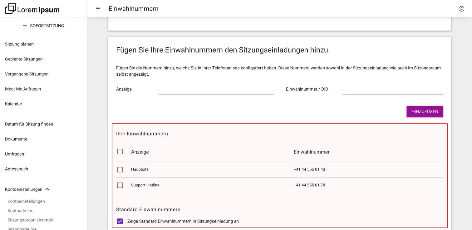
Task: Open the user account profile icon
Action: tap(461, 9)
